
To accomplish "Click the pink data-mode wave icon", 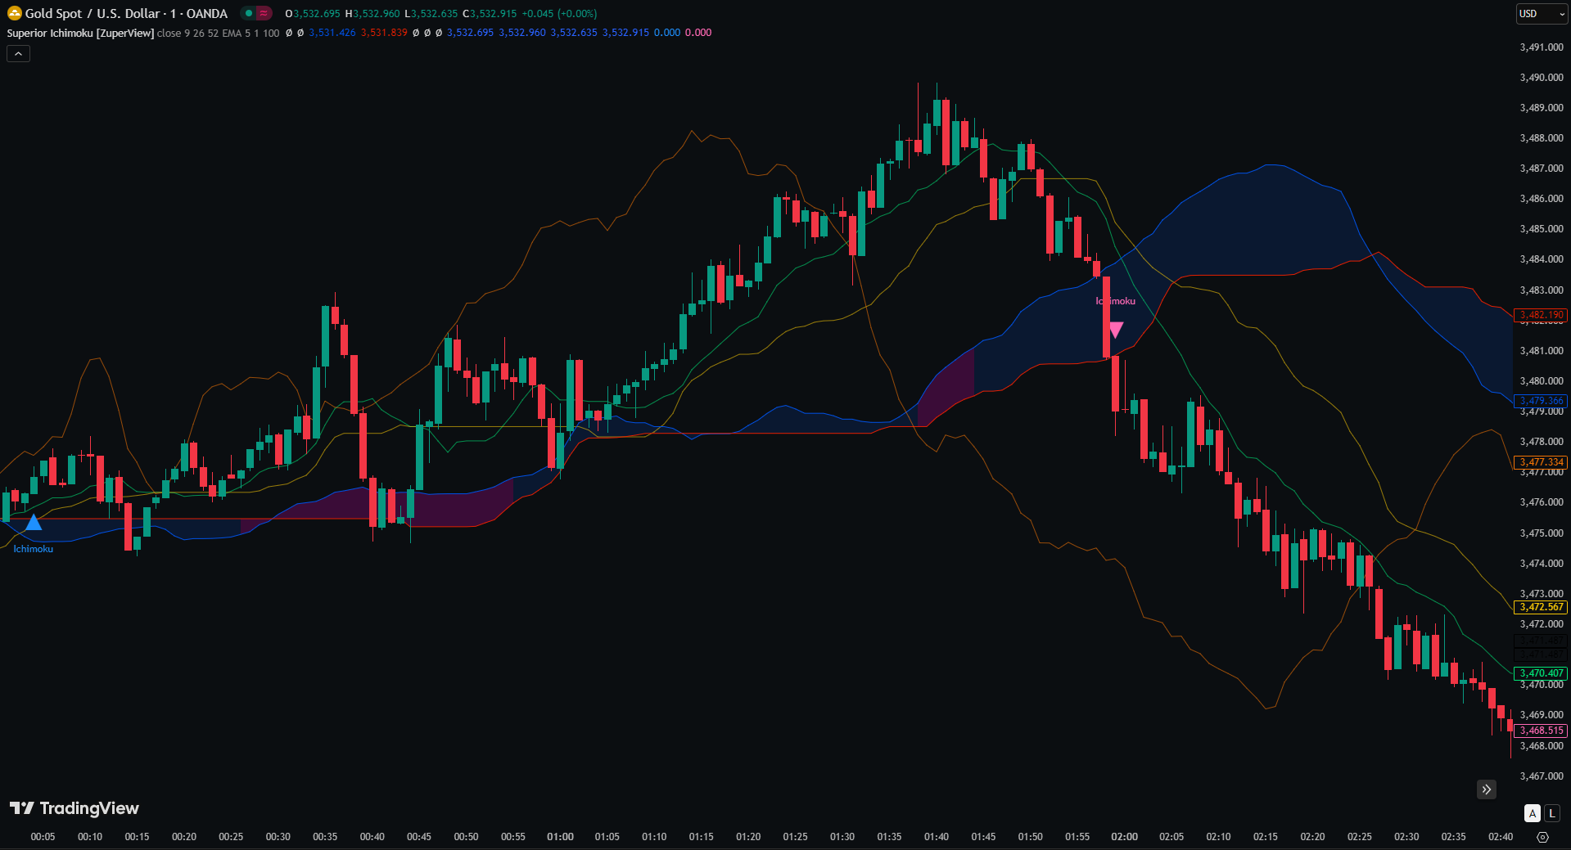I will (264, 13).
